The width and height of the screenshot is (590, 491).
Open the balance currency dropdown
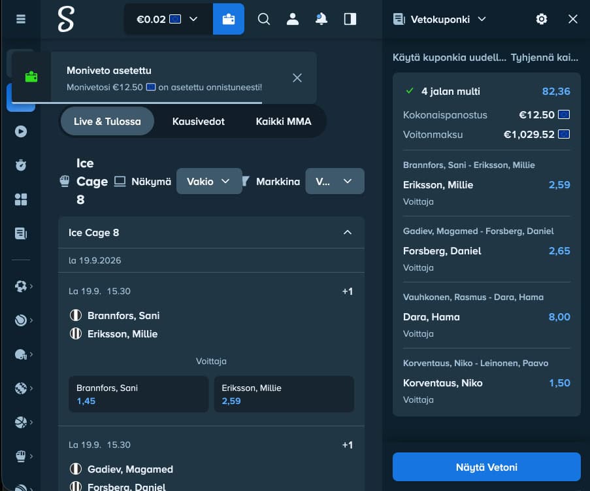point(168,19)
